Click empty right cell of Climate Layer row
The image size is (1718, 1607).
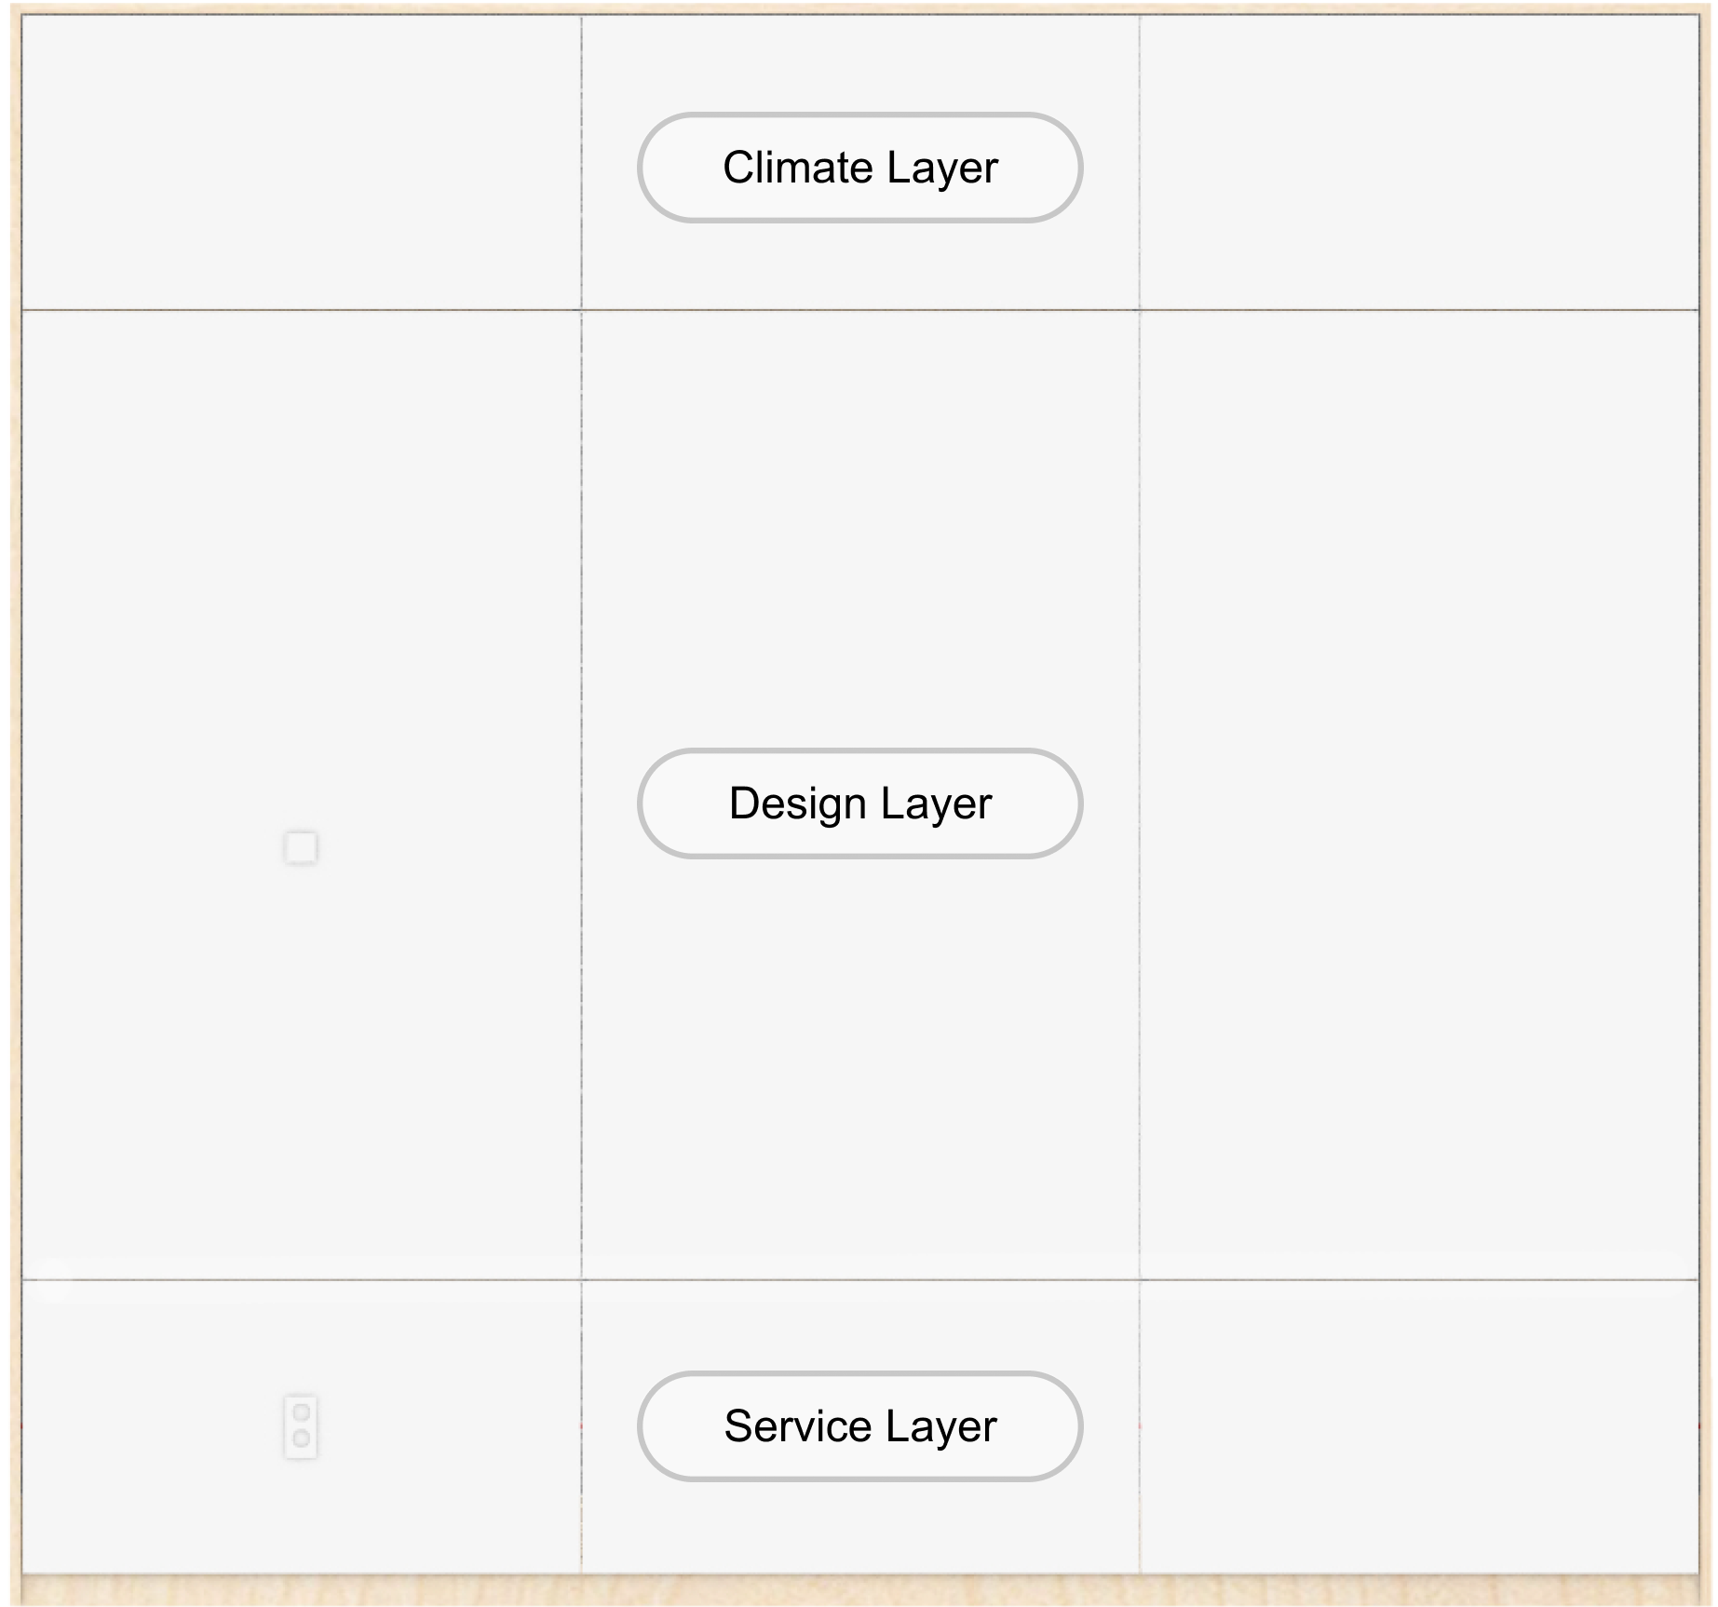pyautogui.click(x=1418, y=163)
